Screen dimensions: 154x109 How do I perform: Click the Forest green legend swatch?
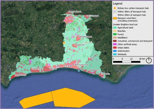point(115,34)
